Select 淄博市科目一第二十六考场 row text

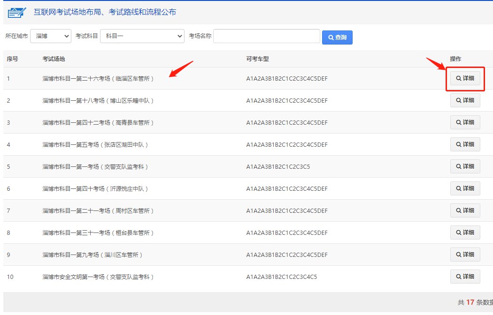(x=98, y=79)
